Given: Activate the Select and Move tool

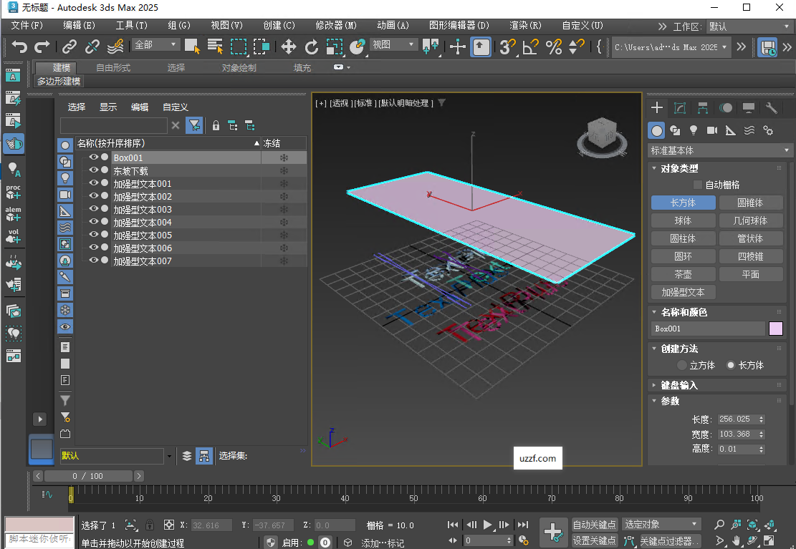Looking at the screenshot, I should [x=290, y=46].
